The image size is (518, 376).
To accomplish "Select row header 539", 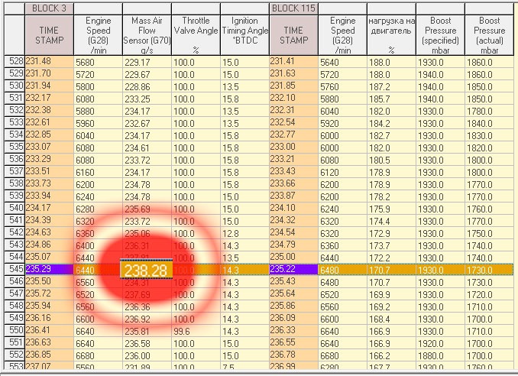I will [x=15, y=196].
